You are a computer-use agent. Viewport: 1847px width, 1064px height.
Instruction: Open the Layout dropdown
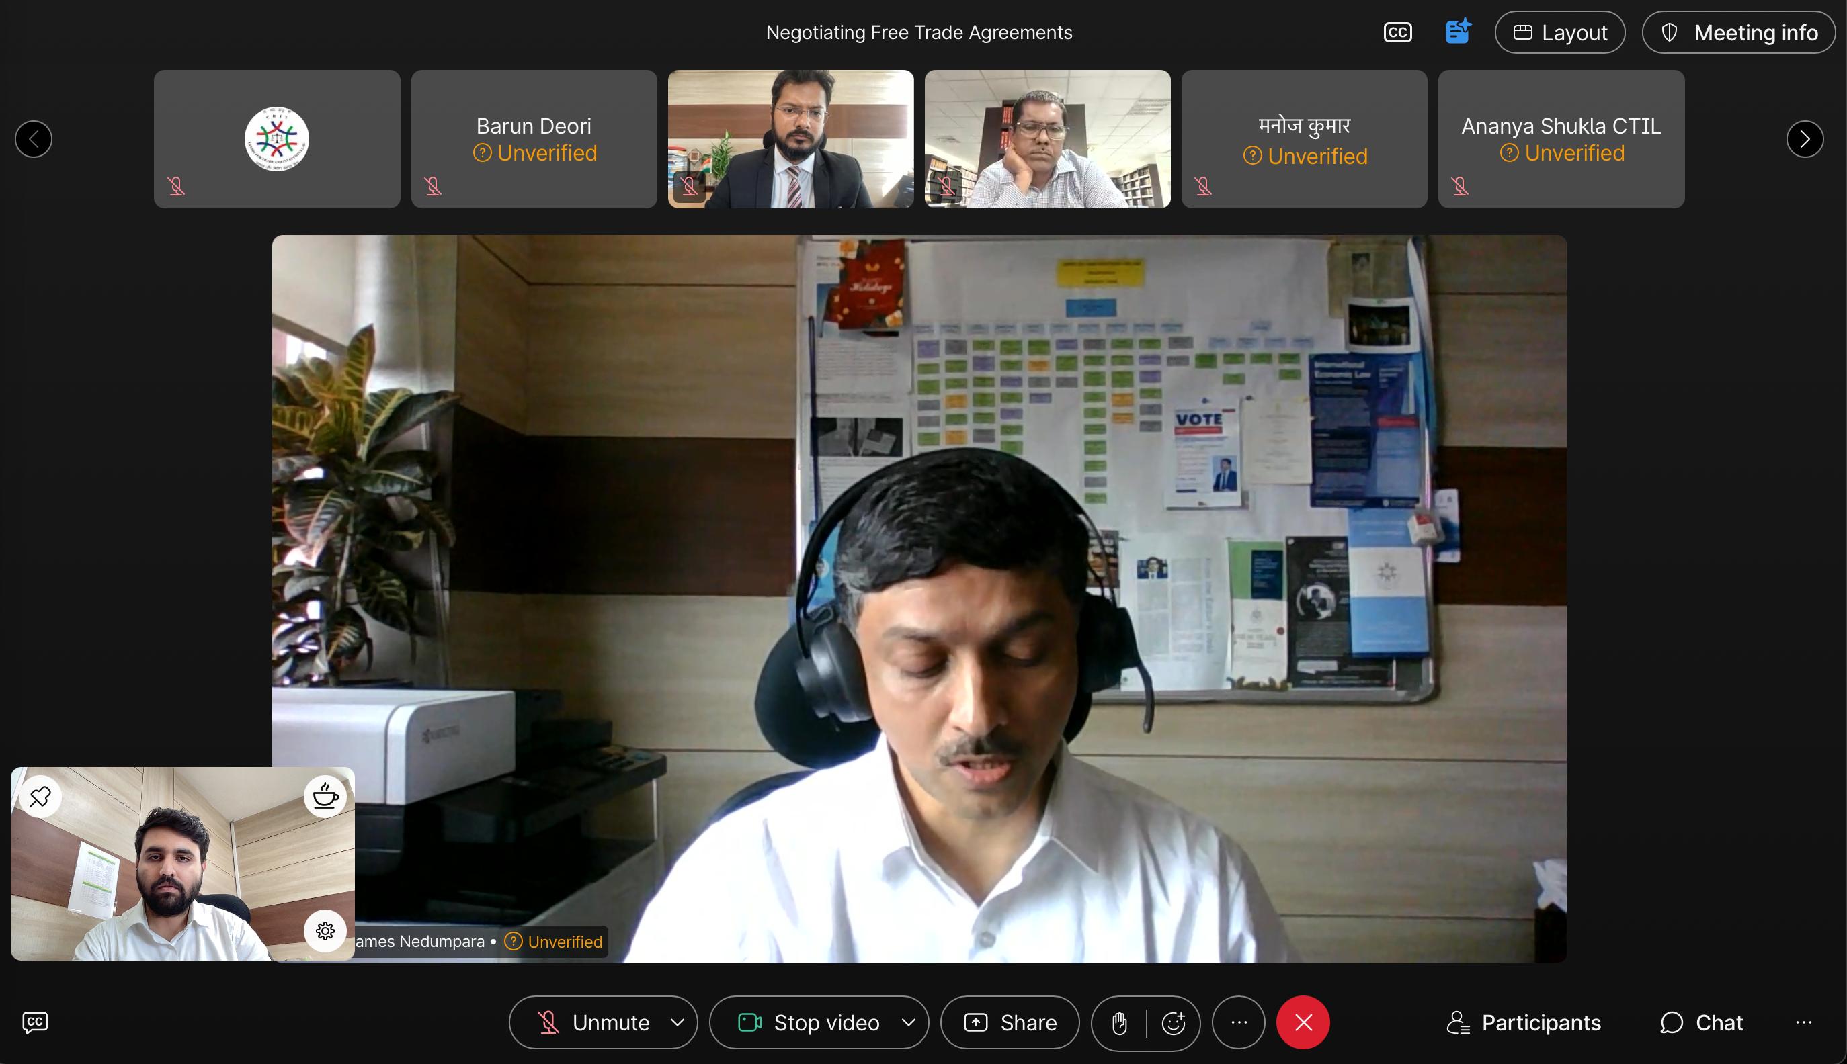click(1559, 32)
